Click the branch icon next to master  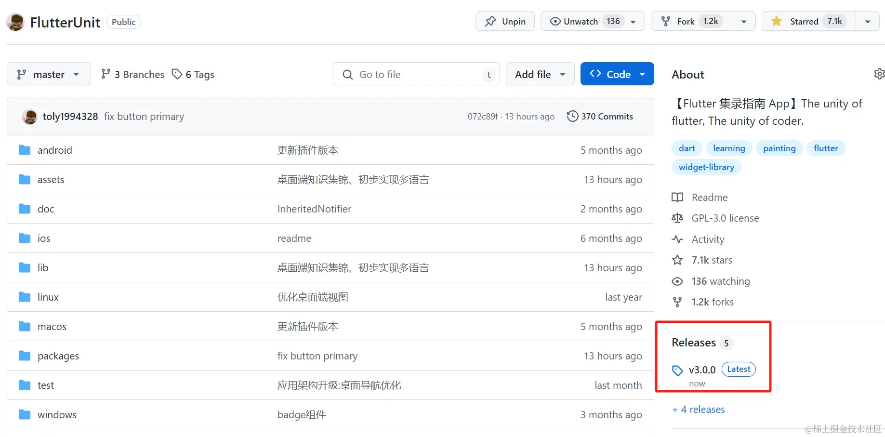21,74
